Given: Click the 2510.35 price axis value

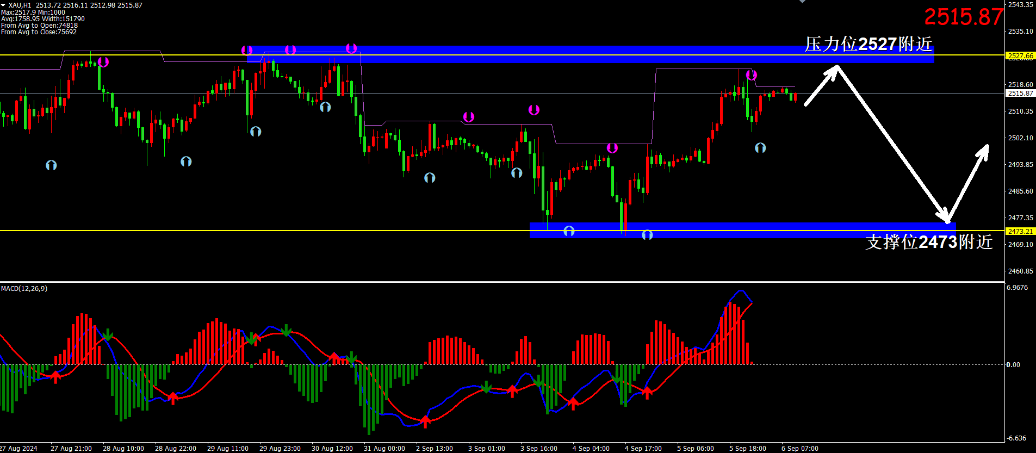Looking at the screenshot, I should tap(1020, 111).
